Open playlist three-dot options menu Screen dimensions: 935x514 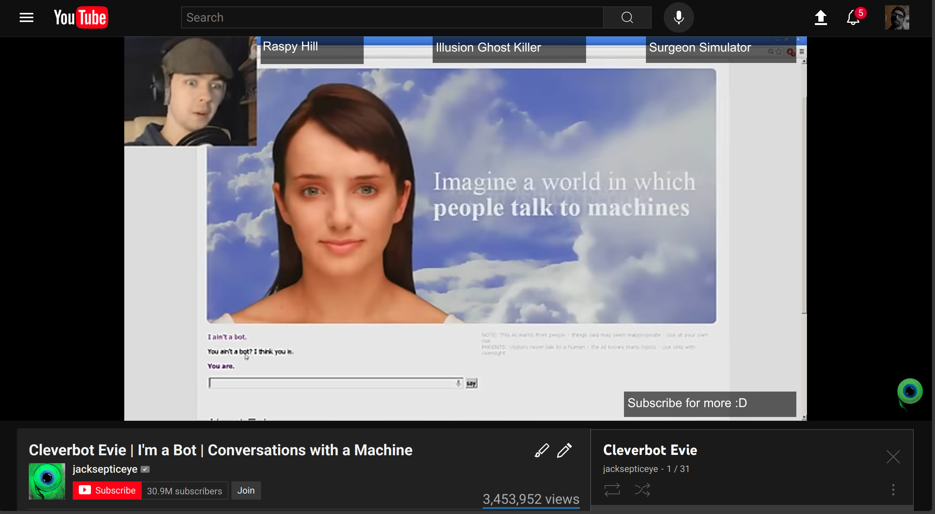click(x=893, y=490)
